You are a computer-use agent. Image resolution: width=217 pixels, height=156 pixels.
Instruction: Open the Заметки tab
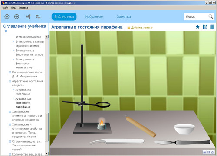(x=124, y=17)
